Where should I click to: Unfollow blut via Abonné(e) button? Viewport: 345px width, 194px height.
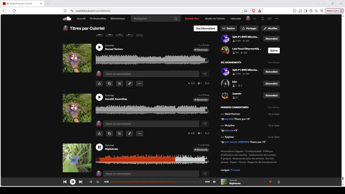click(271, 84)
